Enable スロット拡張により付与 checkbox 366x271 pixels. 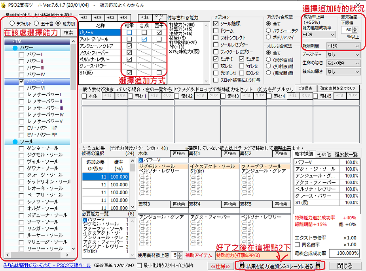click(x=216, y=80)
